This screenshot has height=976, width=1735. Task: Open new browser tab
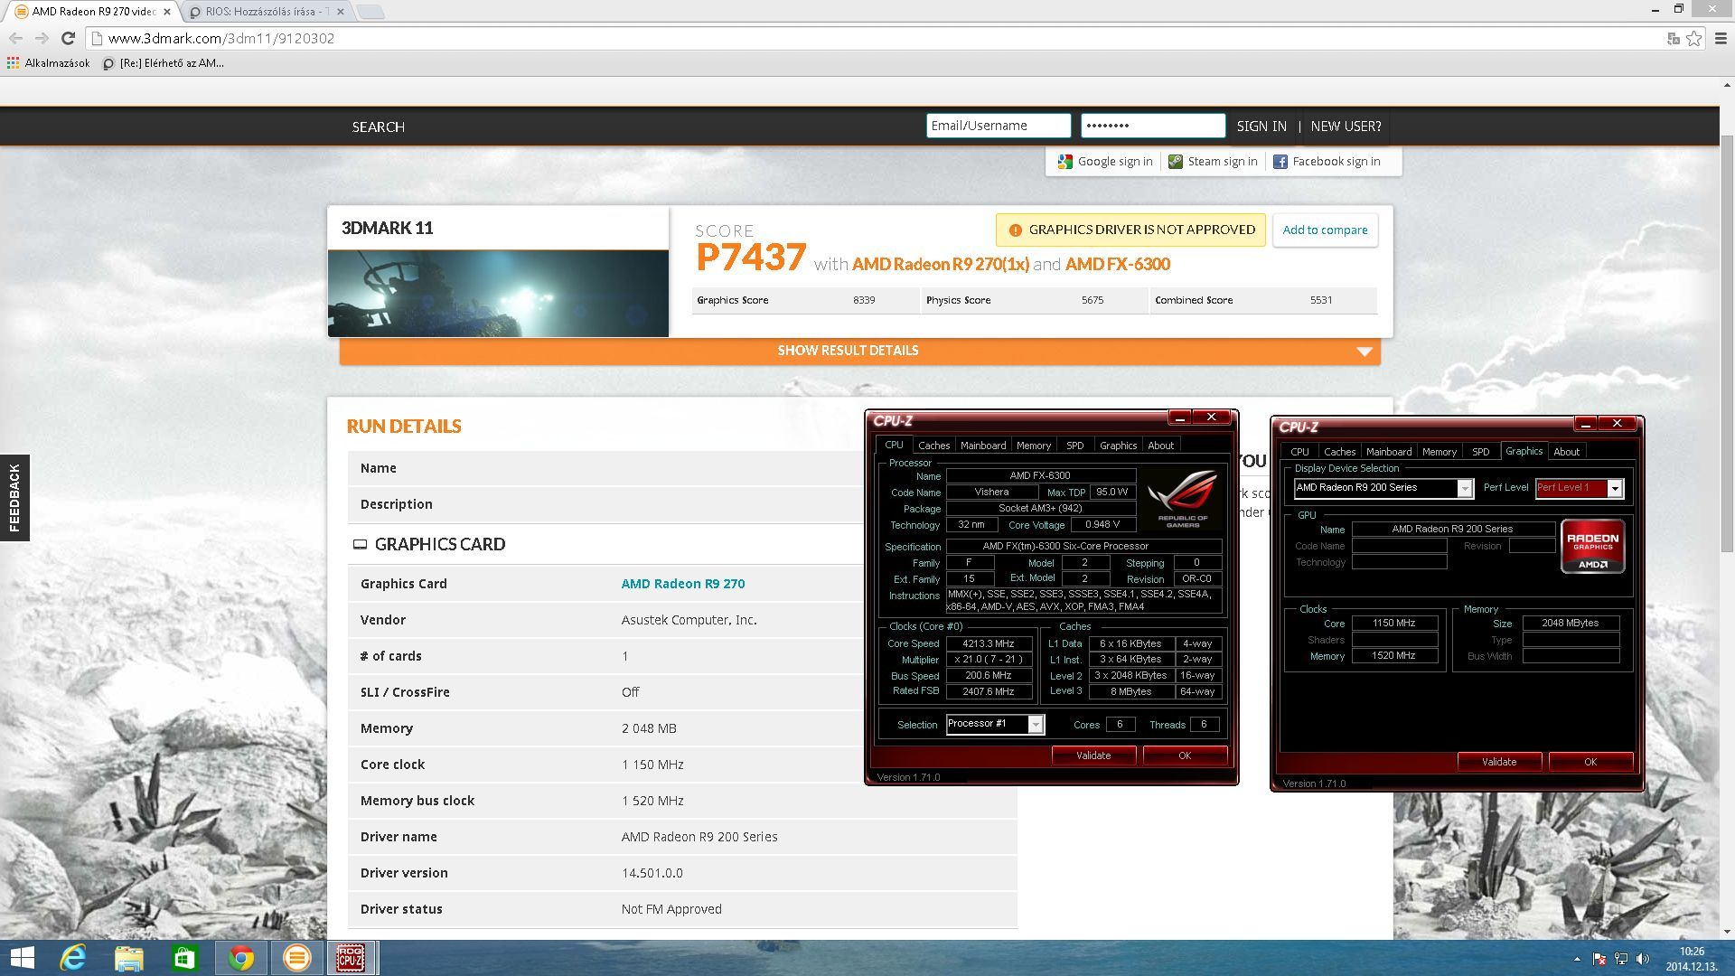click(370, 12)
